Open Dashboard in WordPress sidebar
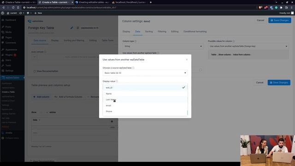This screenshot has height=166, width=295. pos(9,20)
